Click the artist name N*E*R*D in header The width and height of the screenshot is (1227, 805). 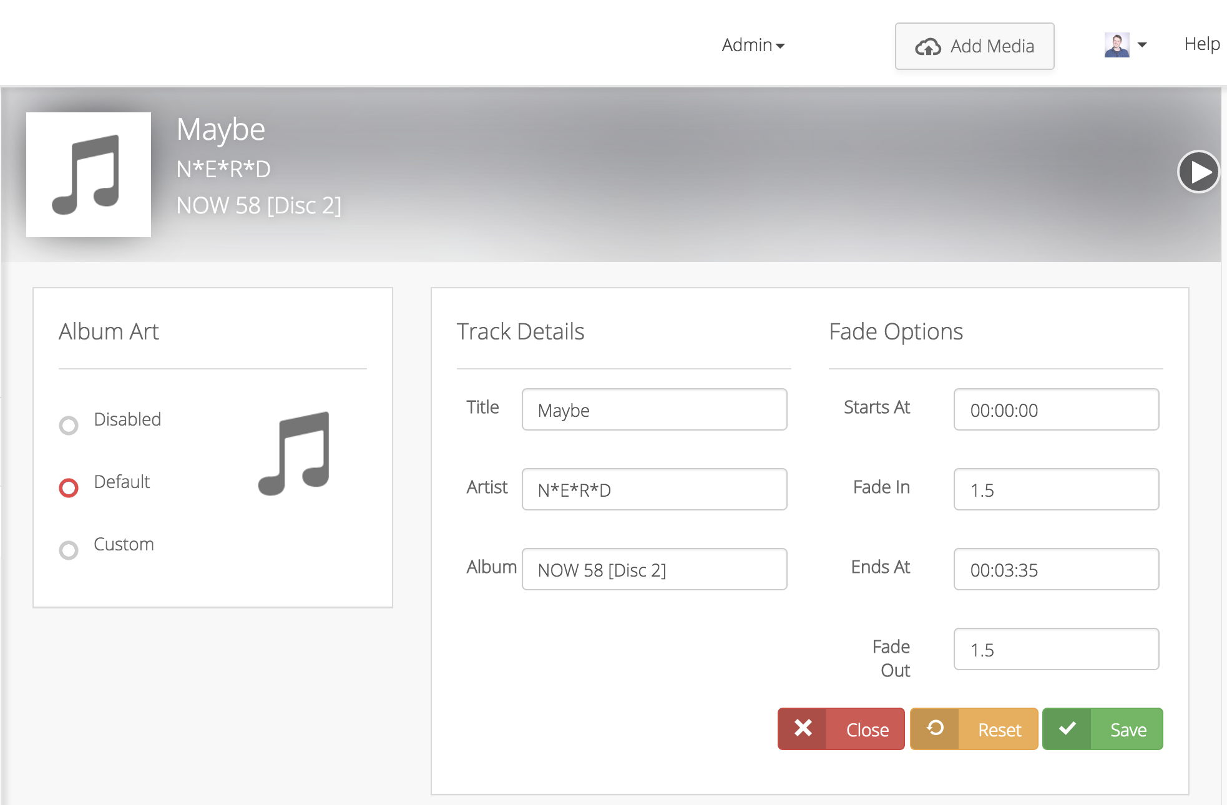223,169
